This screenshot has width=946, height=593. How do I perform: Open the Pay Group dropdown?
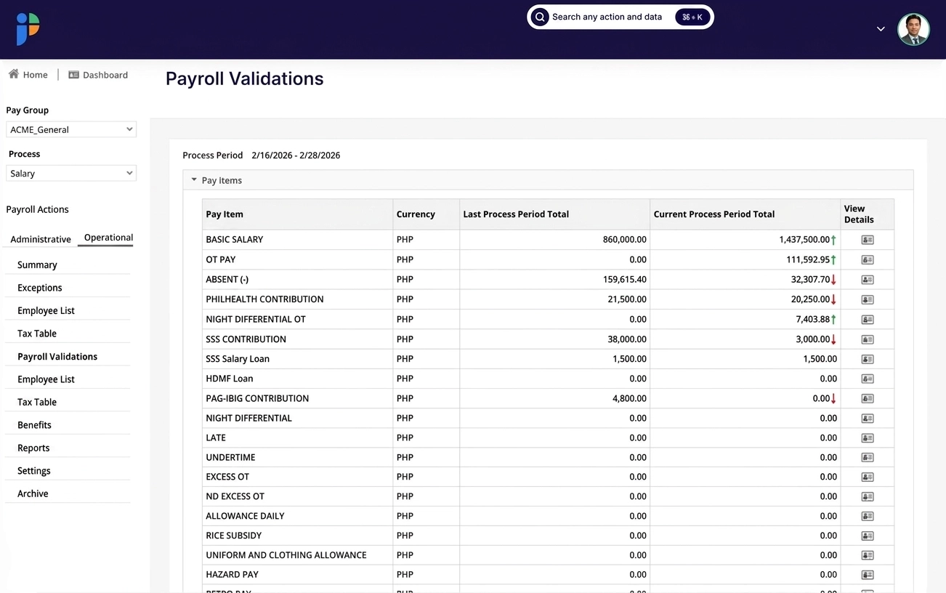[x=71, y=129]
